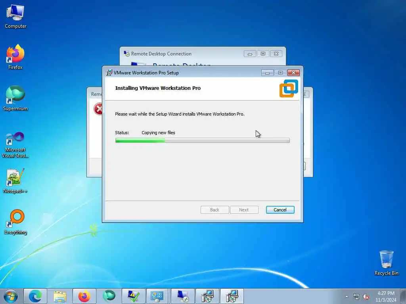Open the network status tray icon

[356, 297]
